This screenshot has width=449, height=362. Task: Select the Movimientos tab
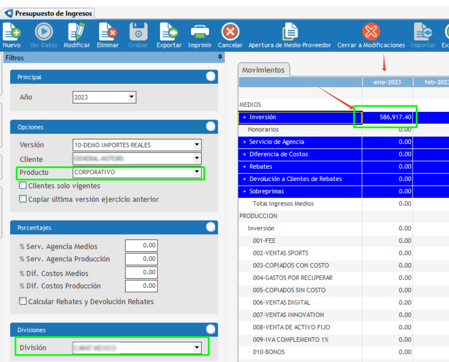coord(264,70)
